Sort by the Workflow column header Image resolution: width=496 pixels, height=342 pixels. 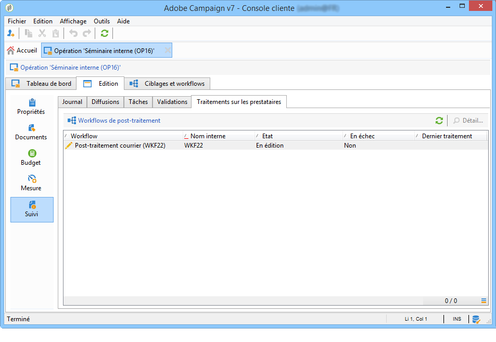point(123,136)
